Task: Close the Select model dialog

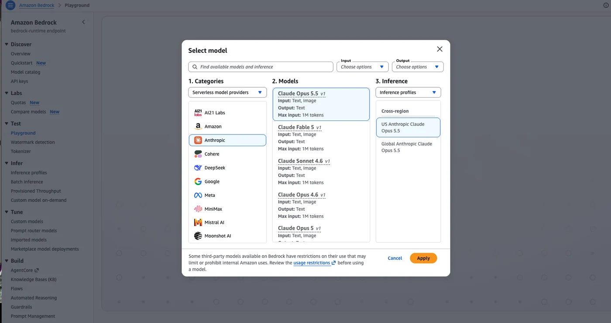Action: pyautogui.click(x=439, y=49)
